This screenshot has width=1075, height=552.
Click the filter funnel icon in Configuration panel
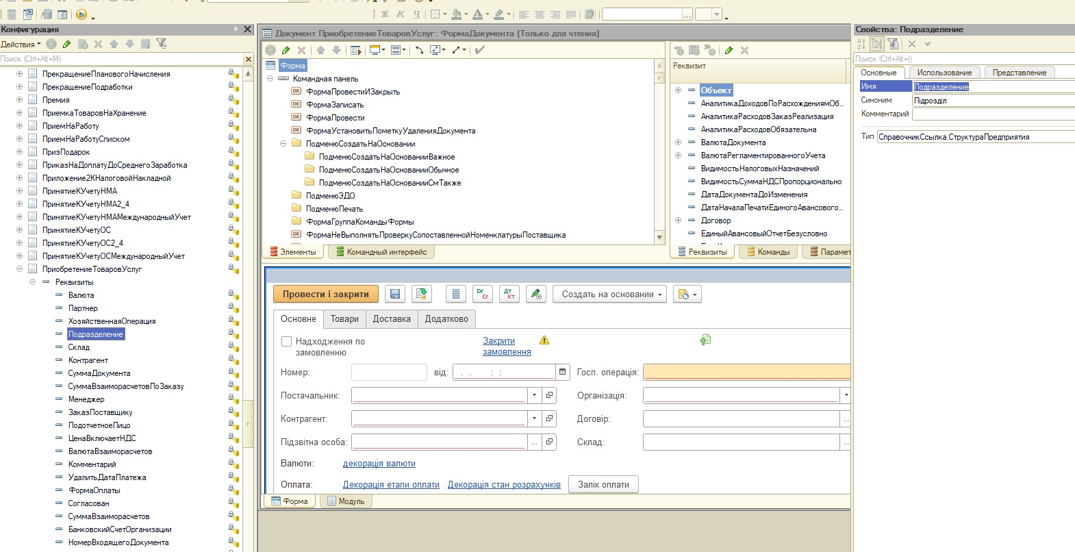tap(162, 44)
